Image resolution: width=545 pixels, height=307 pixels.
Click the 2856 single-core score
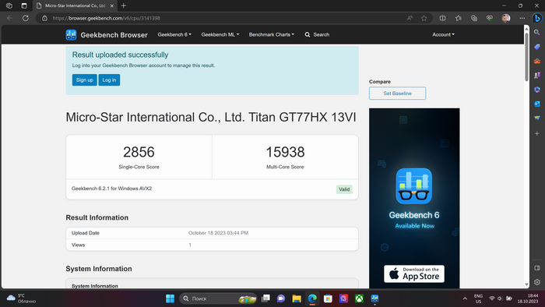[139, 152]
